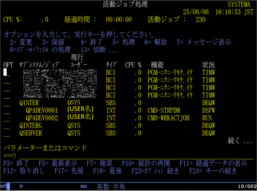Click CMD-WRKACTJOB function text
Screen dimensions: 257x191
[x=168, y=118]
